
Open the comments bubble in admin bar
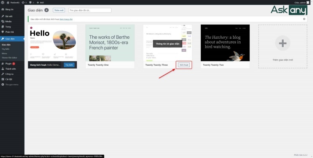[32, 3]
